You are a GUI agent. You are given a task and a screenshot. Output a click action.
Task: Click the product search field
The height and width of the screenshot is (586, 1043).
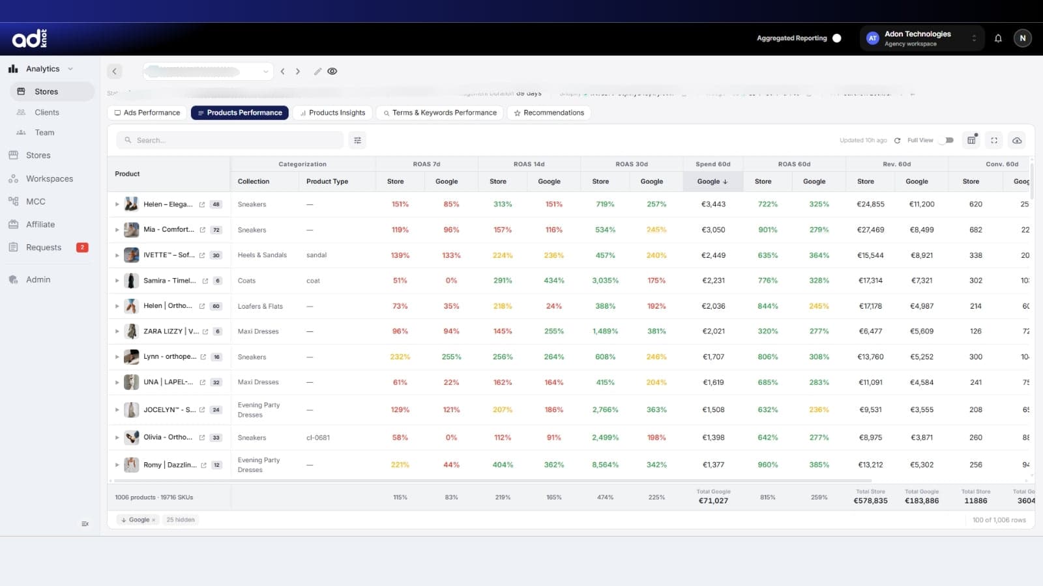(x=230, y=140)
